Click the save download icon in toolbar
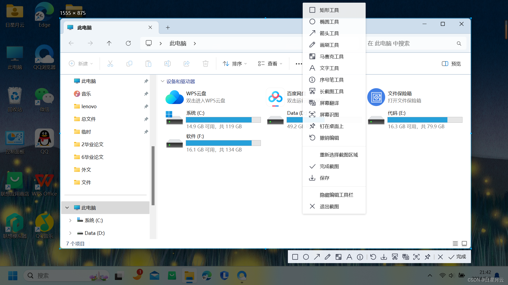Screen dimensions: 508x285 click(384, 257)
